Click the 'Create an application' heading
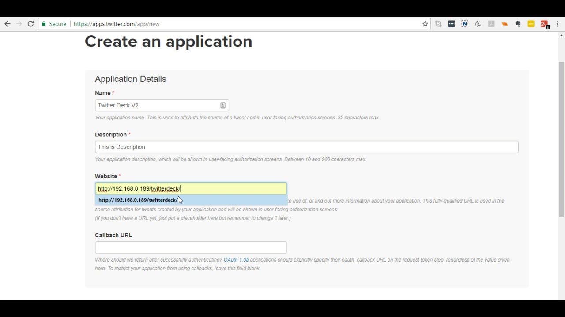Screen dimensions: 565x317 (x=168, y=41)
